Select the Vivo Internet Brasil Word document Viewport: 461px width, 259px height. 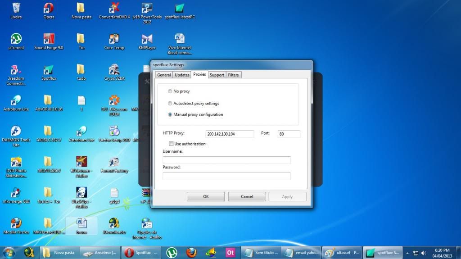click(180, 44)
